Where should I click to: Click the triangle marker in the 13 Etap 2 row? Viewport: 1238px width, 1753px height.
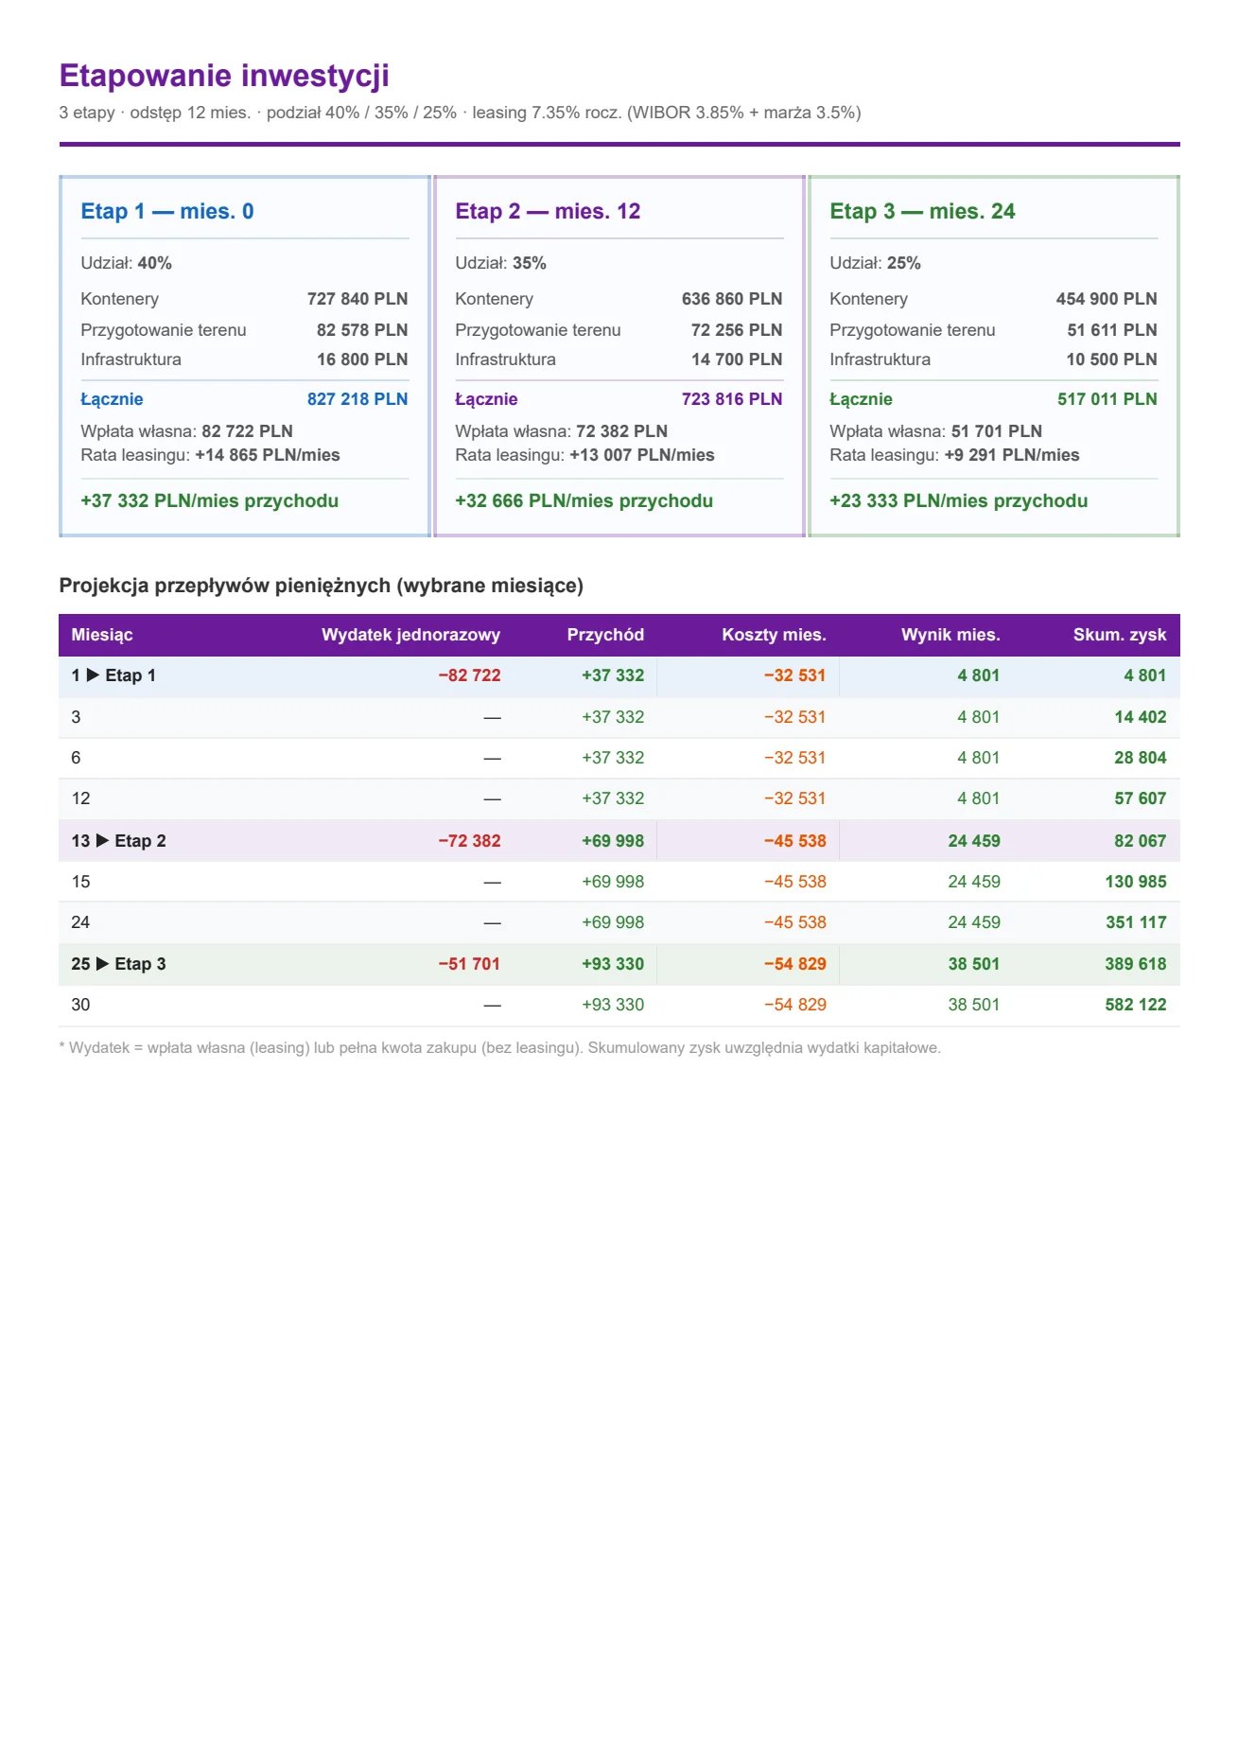pyautogui.click(x=102, y=841)
